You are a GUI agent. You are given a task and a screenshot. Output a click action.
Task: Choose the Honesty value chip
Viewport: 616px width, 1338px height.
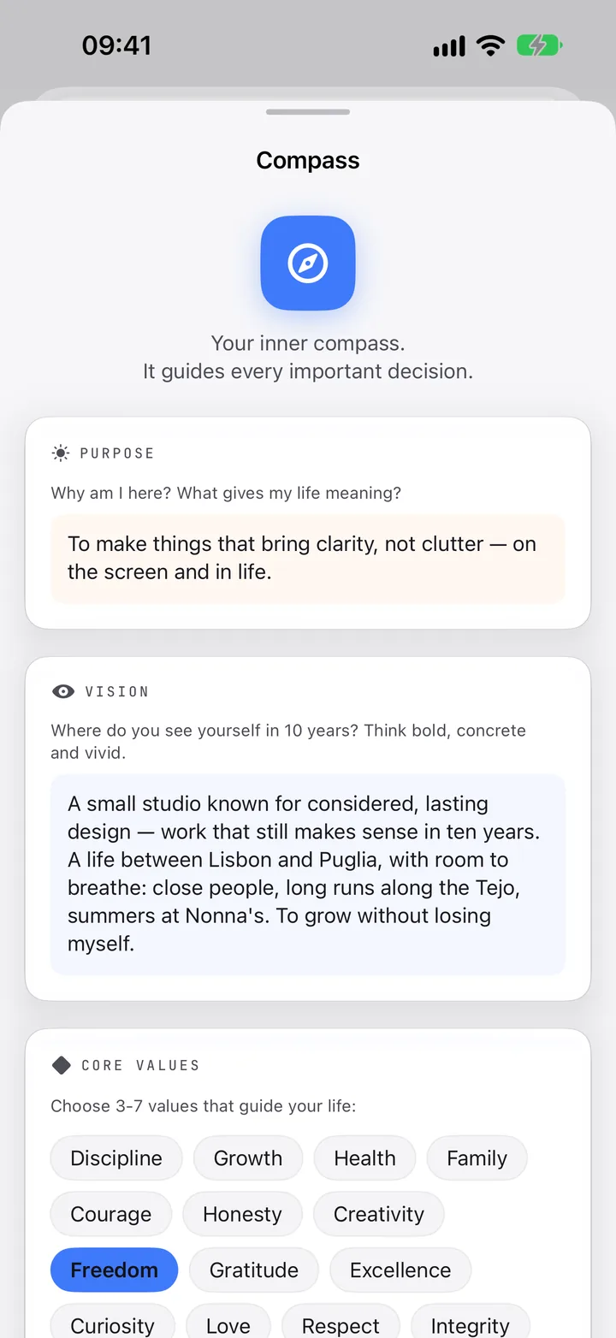[x=242, y=1214]
